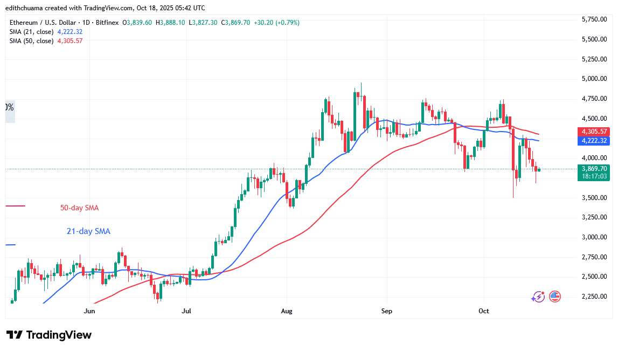Click the 18:17:03 bar countdown timer

click(x=593, y=176)
